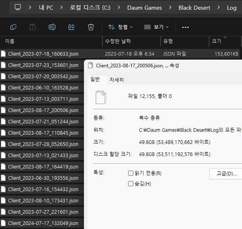Click the Share icon in toolbar
242x229 pixels.
[x=72, y=27]
